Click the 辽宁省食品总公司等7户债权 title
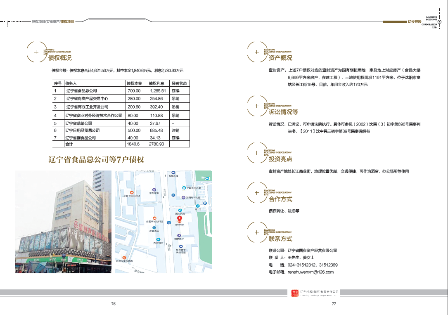This screenshot has height=315, width=448. tap(96, 160)
